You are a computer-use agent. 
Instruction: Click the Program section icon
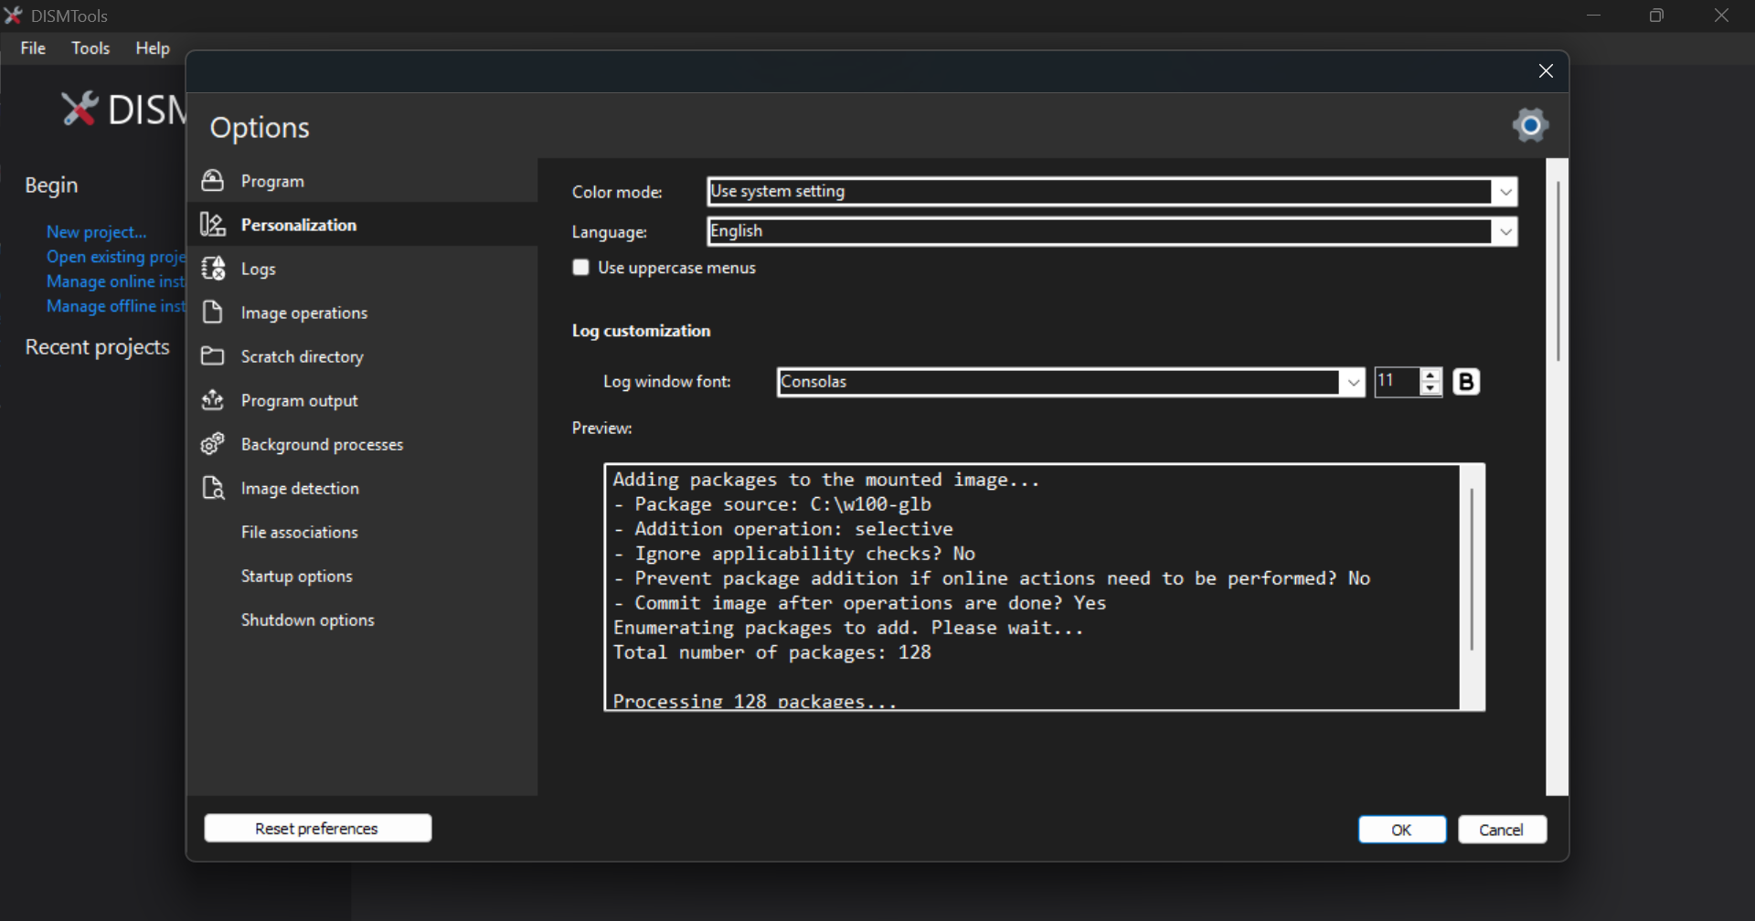[x=213, y=181]
